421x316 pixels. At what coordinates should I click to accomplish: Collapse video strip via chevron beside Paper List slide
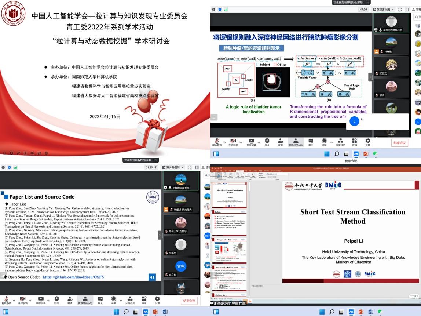[x=160, y=235]
